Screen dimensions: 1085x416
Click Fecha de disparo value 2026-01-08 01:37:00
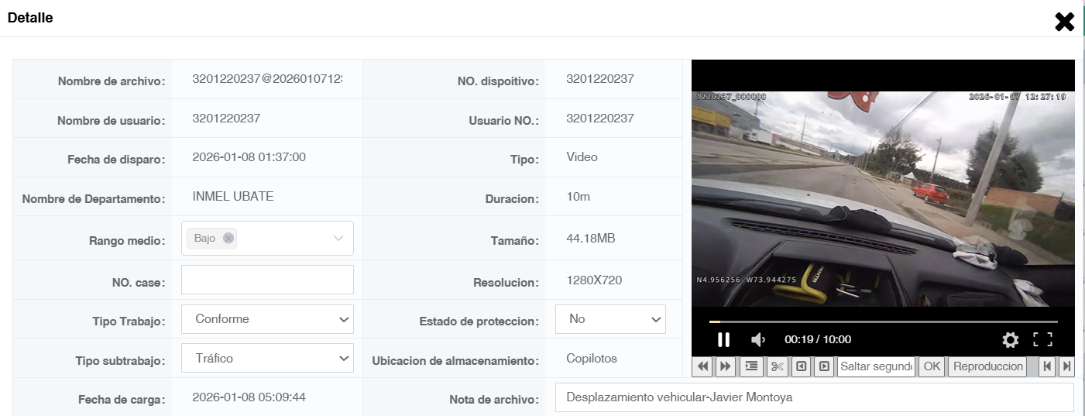click(249, 157)
